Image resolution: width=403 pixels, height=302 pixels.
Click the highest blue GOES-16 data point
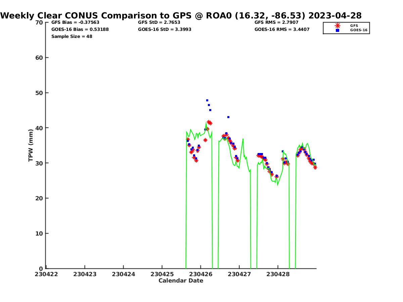coord(207,100)
